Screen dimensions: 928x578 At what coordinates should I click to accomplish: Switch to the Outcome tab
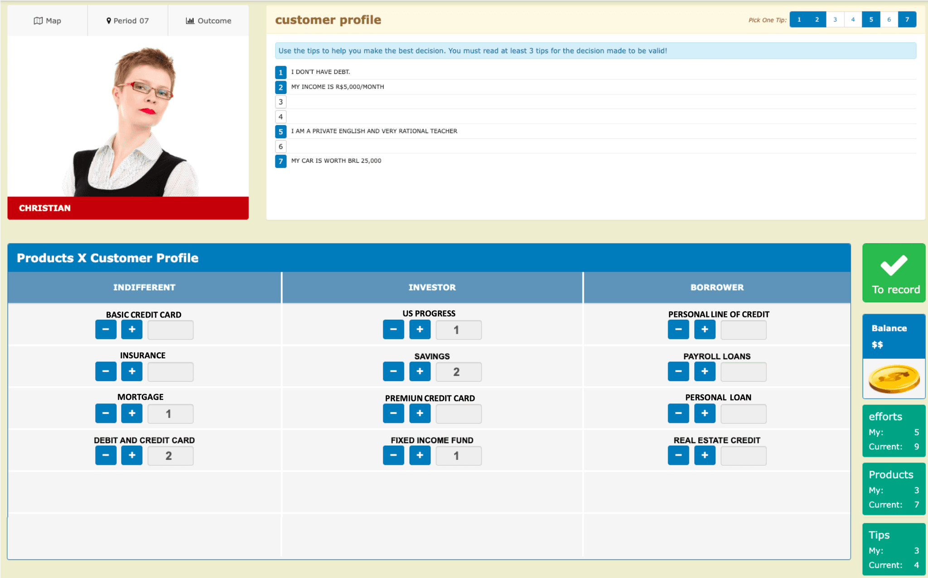coord(208,20)
